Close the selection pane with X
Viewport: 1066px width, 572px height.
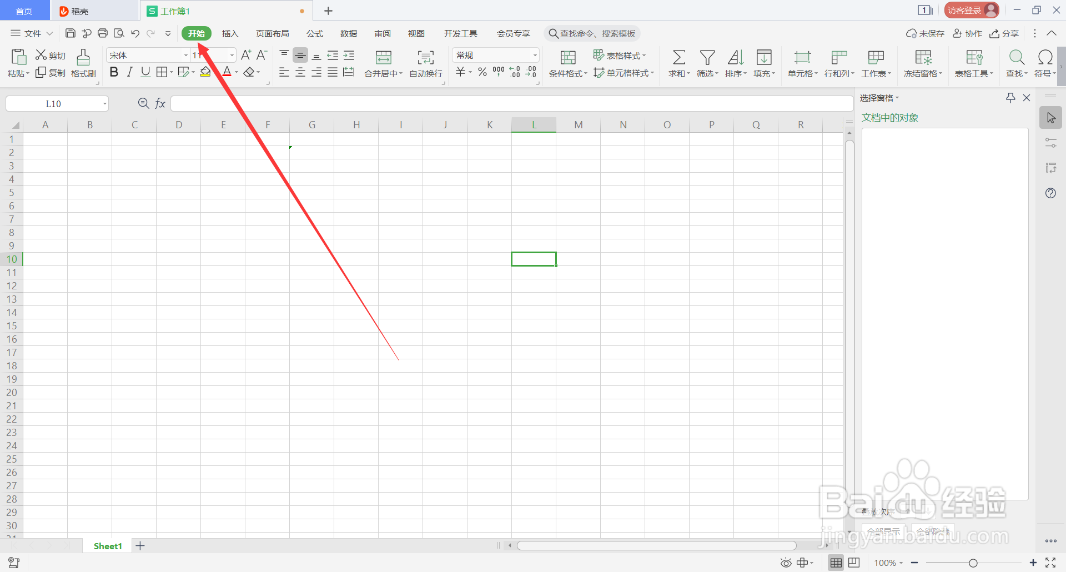pos(1027,98)
